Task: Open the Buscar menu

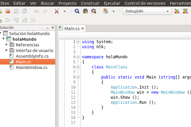Action: (47, 3)
